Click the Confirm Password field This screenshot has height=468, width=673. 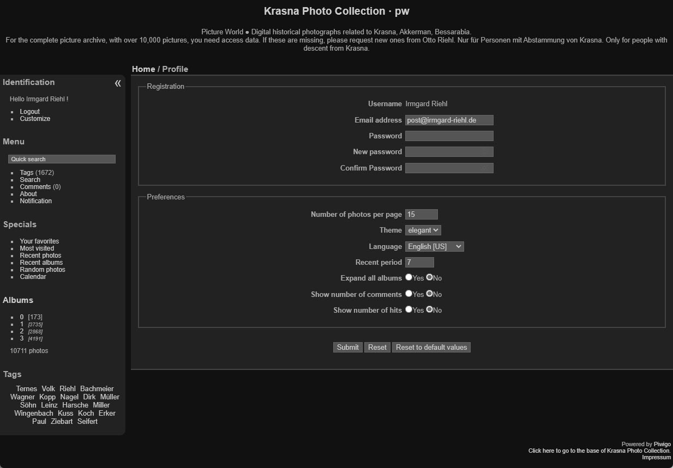coord(449,168)
